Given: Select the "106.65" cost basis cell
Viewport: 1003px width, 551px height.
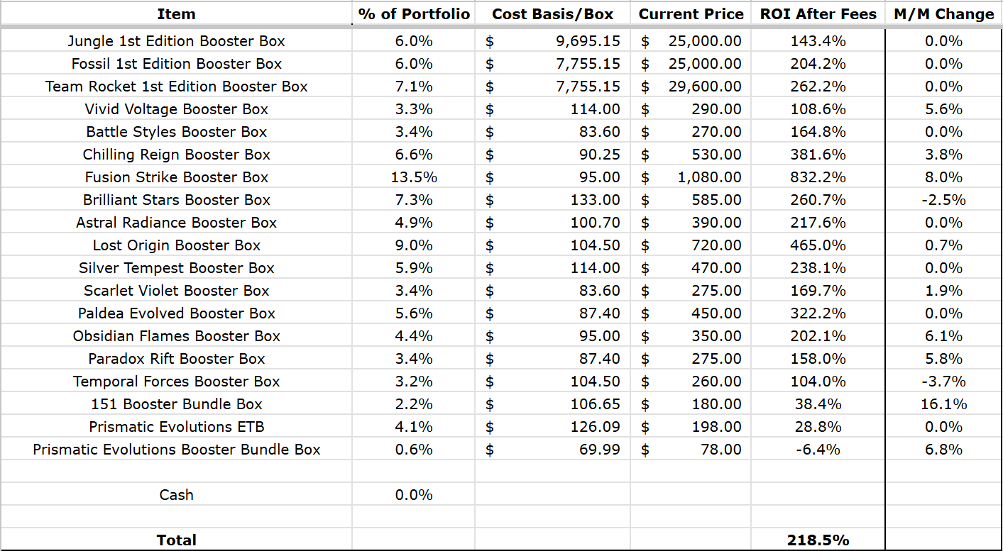Looking at the screenshot, I should pyautogui.click(x=595, y=404).
